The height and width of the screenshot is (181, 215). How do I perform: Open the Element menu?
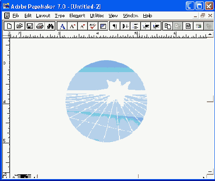[x=77, y=16]
